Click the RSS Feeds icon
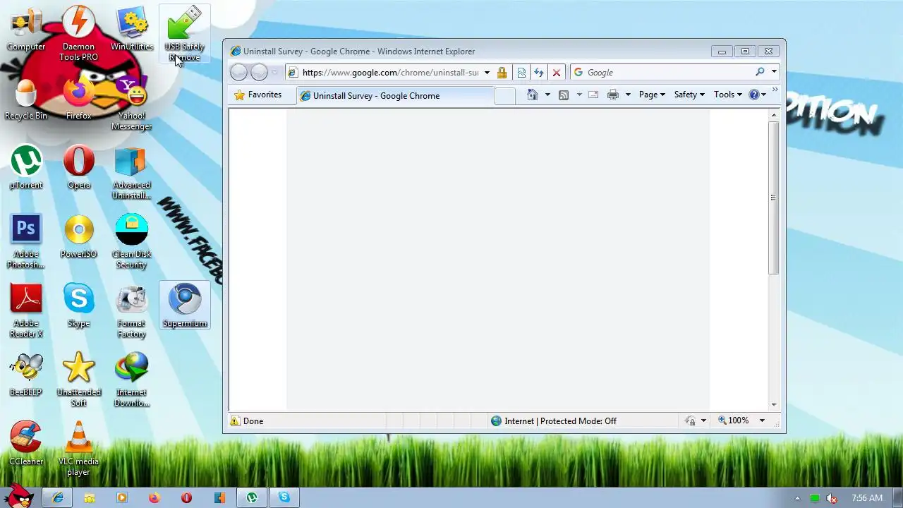 pos(564,95)
